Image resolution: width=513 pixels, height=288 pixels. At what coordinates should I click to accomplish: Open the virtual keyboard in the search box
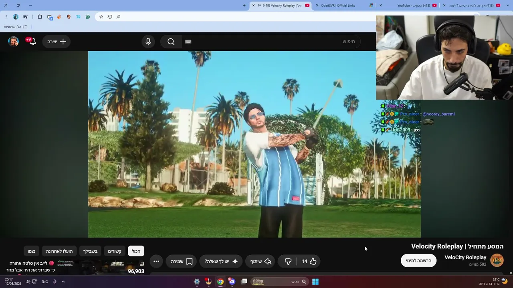click(x=188, y=42)
